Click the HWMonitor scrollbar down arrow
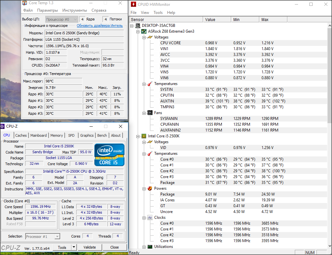Screen dimensions: 332x255 [329, 246]
